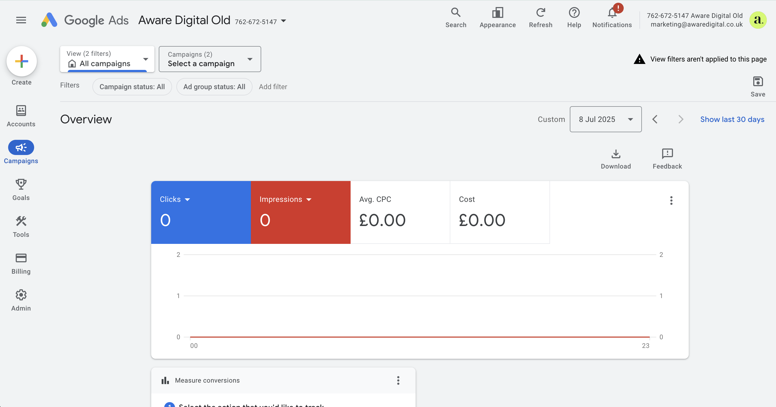Click the Measure conversions title
The image size is (776, 407).
pos(207,380)
